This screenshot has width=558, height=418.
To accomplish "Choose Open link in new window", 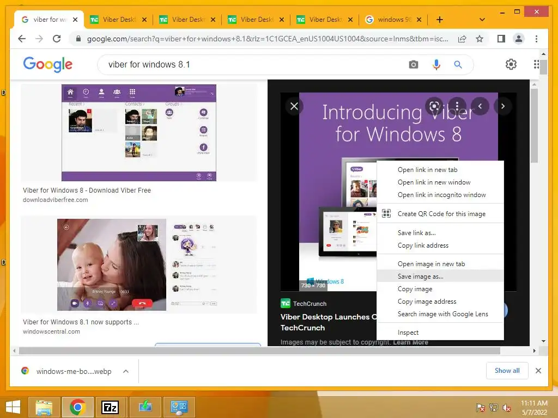I will tap(440, 182).
